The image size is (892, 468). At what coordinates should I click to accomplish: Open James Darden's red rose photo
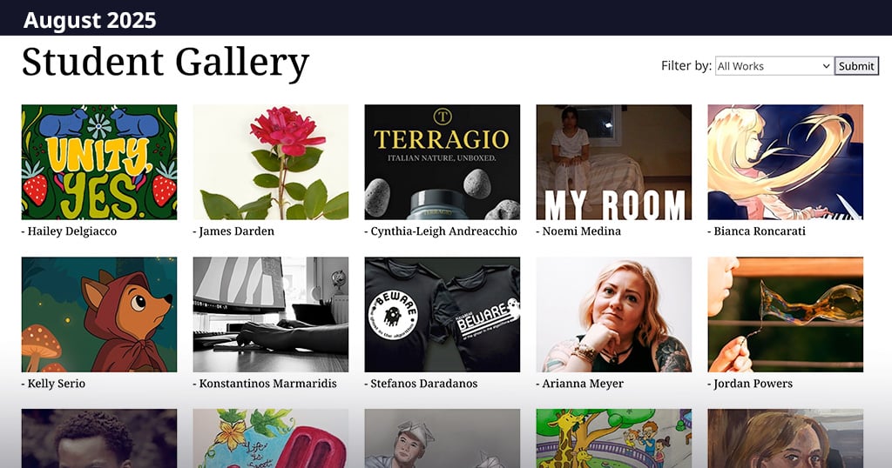[x=271, y=162]
